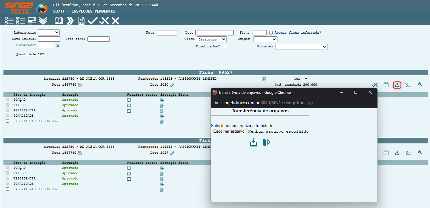Screen dimensions: 430x208
Task: Click the sliders settings icon for Ficha 99627
Action: click(x=386, y=85)
